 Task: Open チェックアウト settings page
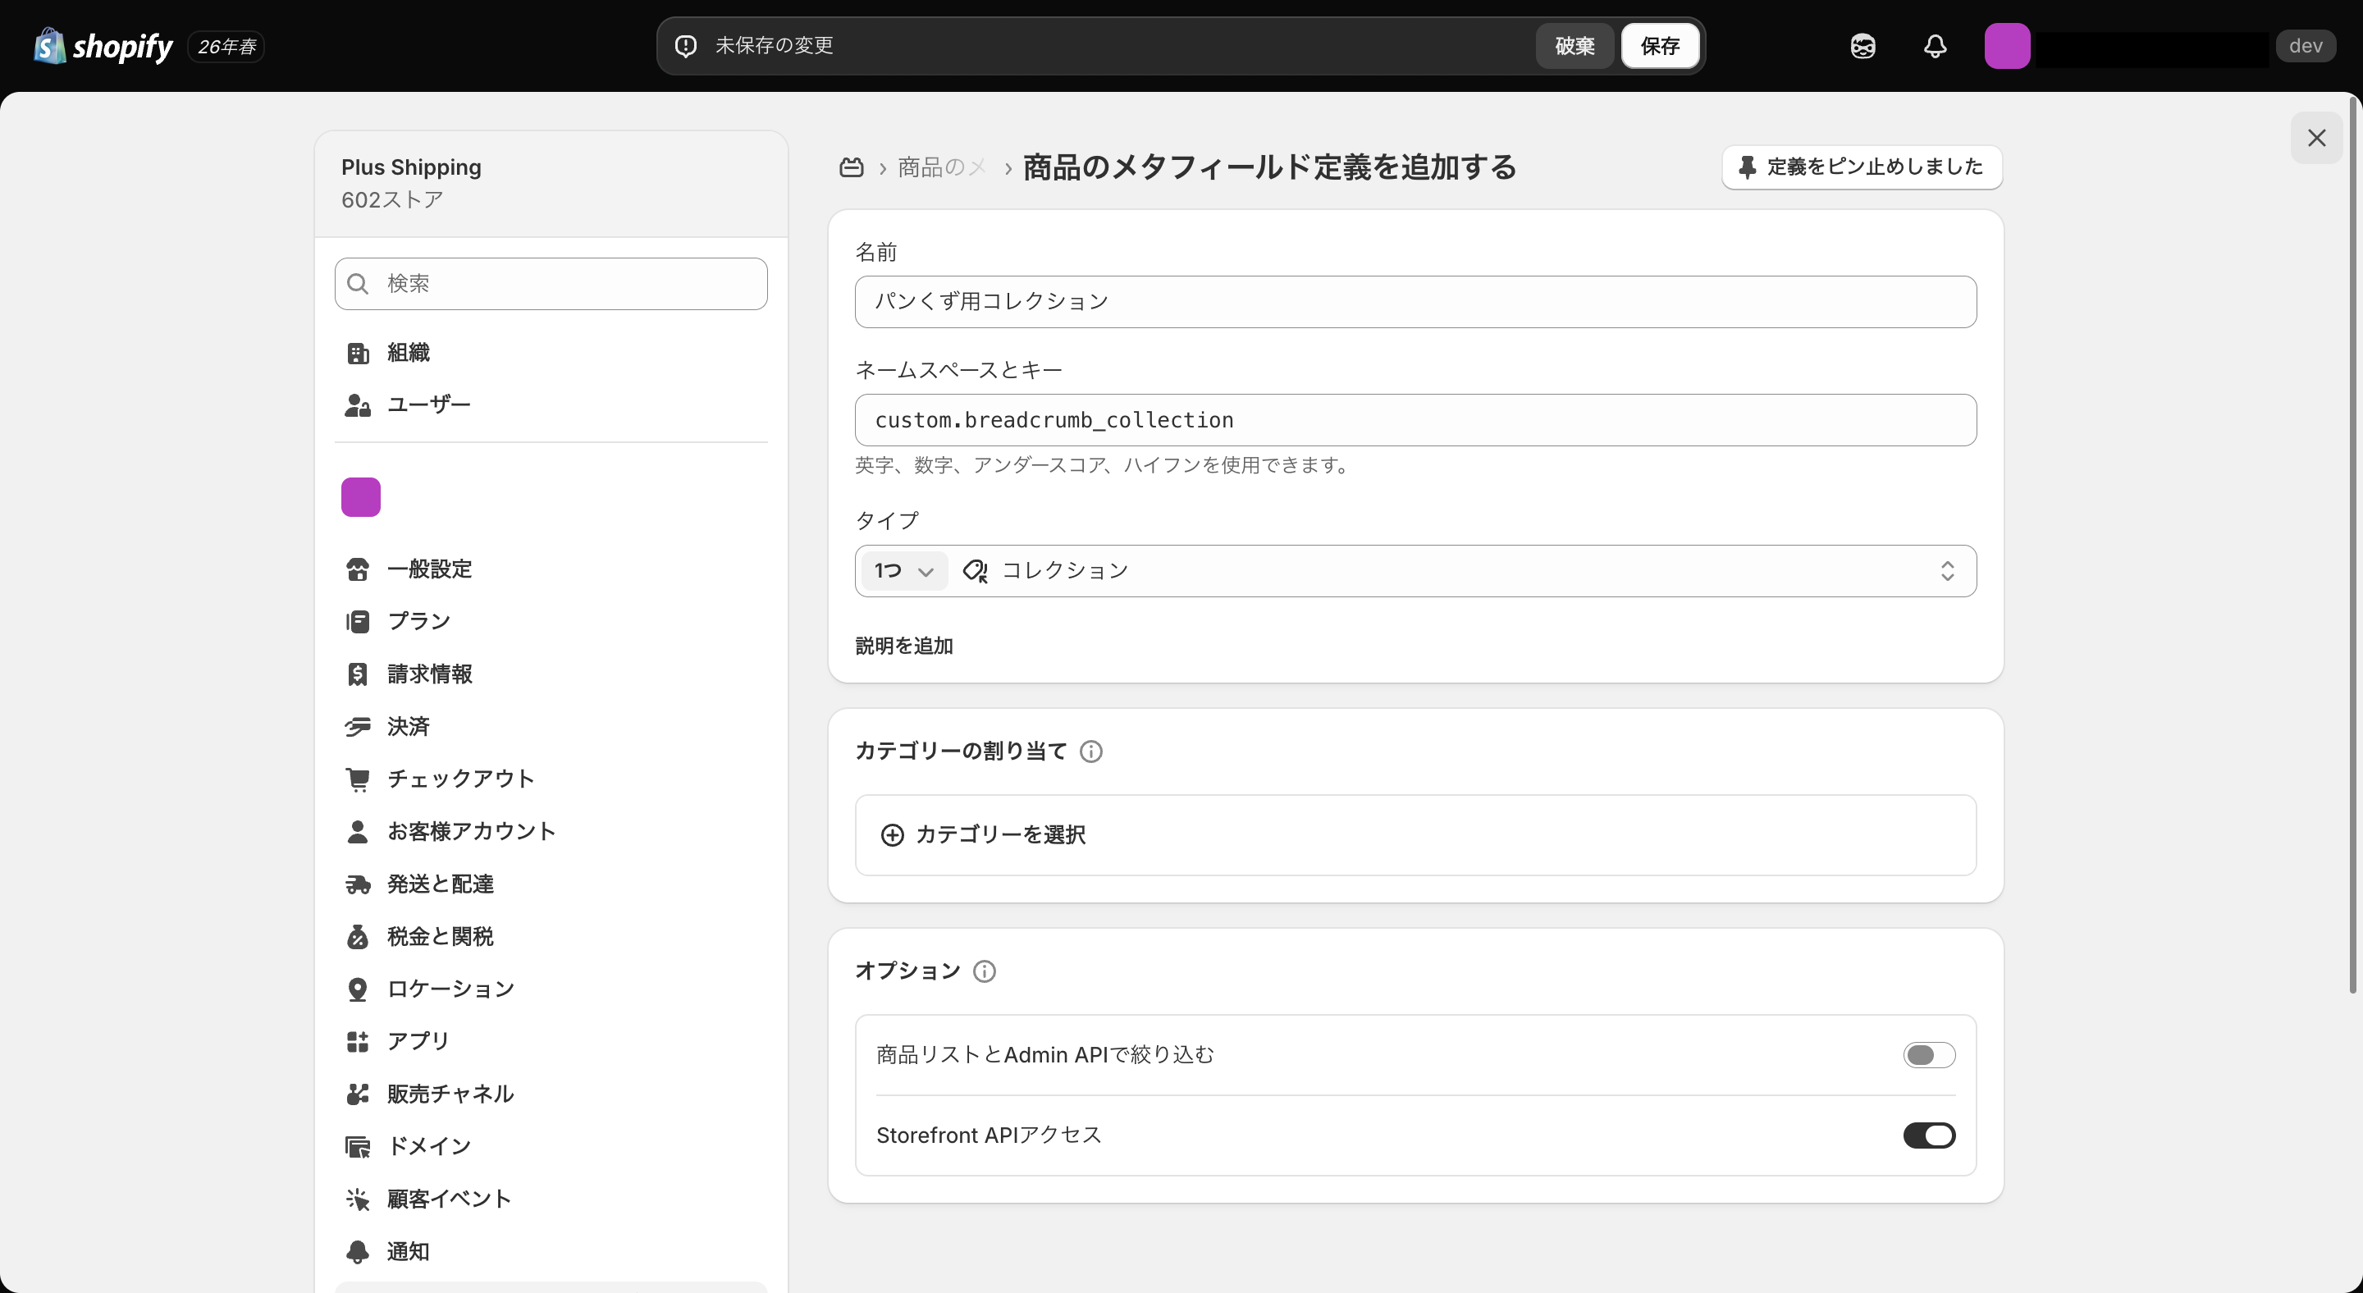[x=551, y=779]
